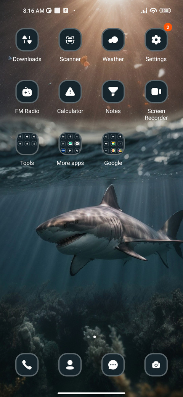Tap the upload notification icon in status bar
This screenshot has width=183, height=397.
(66, 11)
